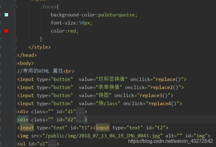Image resolution: width=216 pixels, height=147 pixels.
Task: Click the id="t1" attribute text
Action: pos(80,128)
